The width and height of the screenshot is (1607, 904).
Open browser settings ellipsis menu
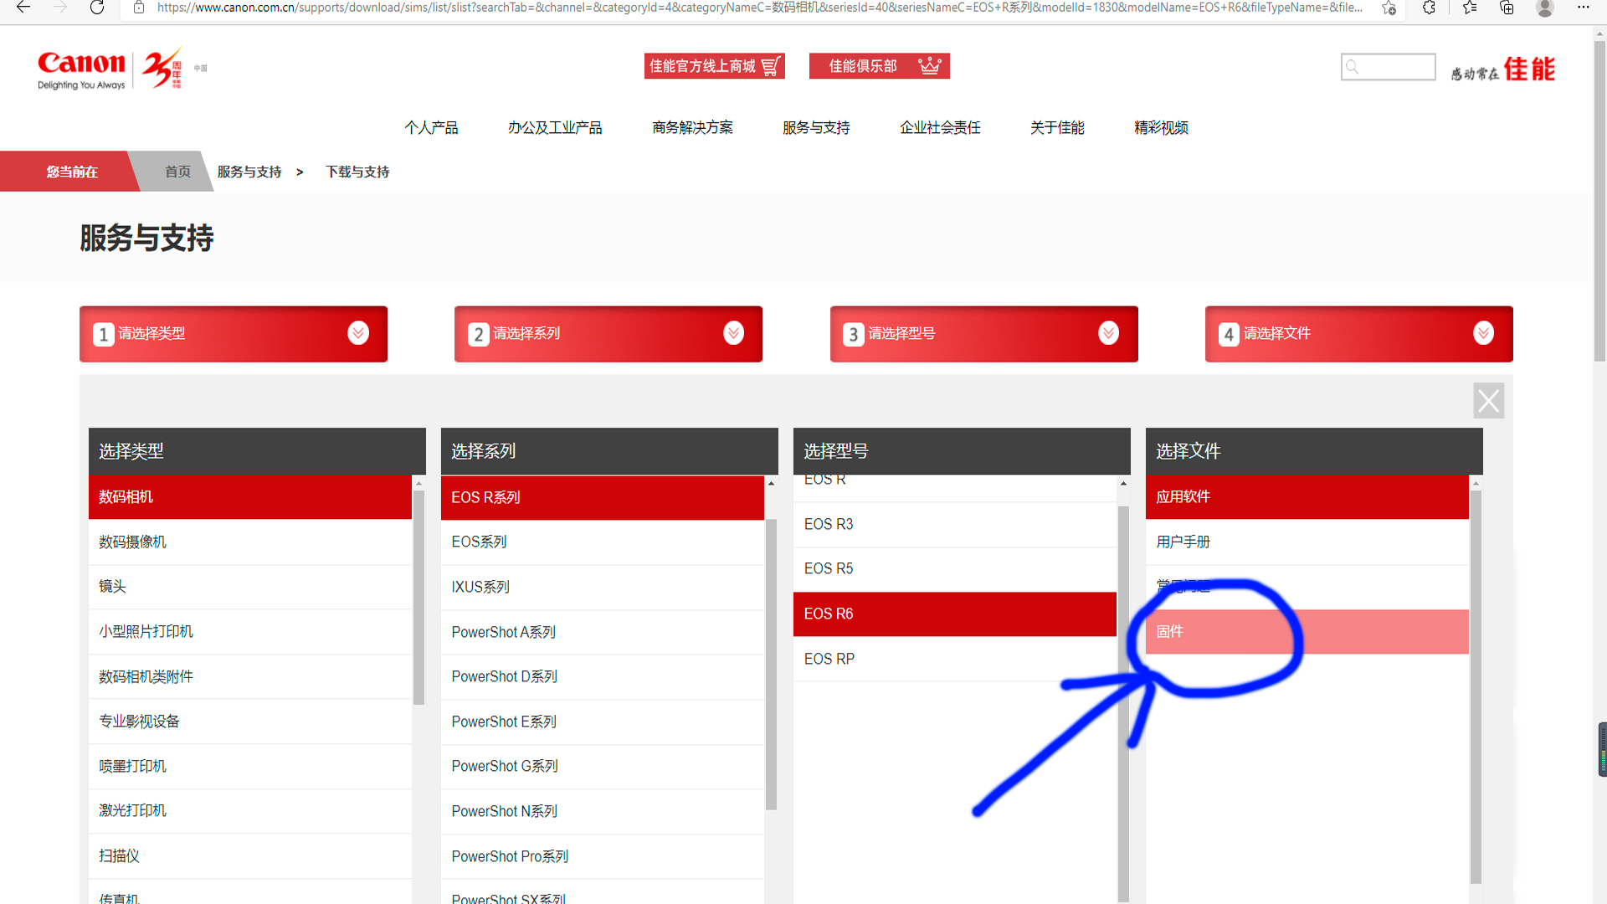click(x=1583, y=8)
